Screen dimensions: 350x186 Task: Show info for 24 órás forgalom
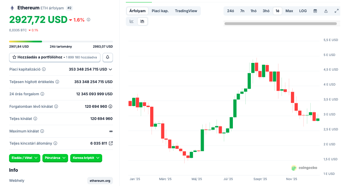pos(42,94)
